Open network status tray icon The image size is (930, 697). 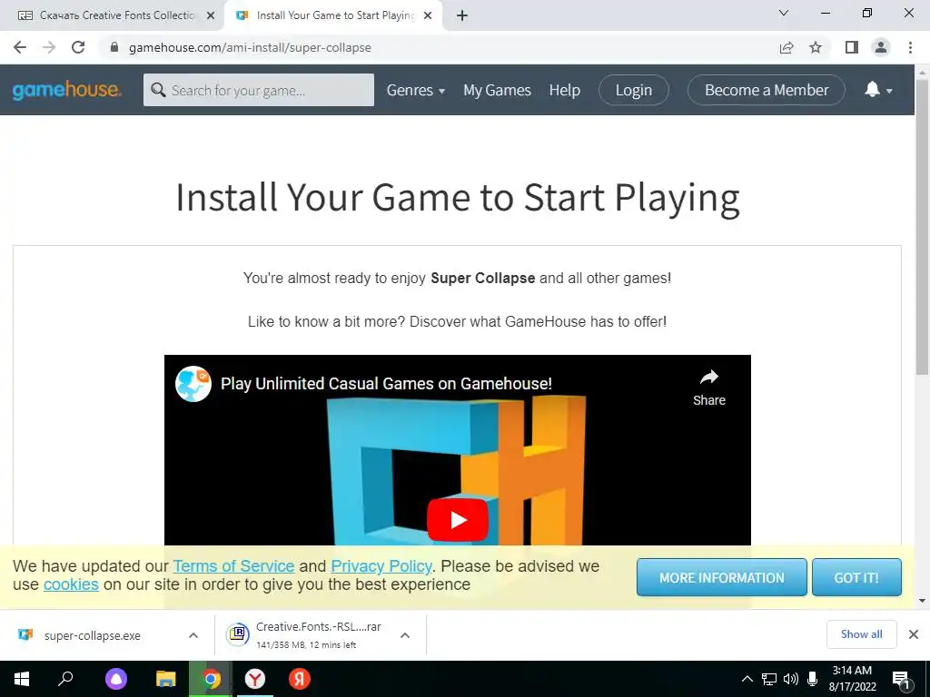[x=769, y=679]
